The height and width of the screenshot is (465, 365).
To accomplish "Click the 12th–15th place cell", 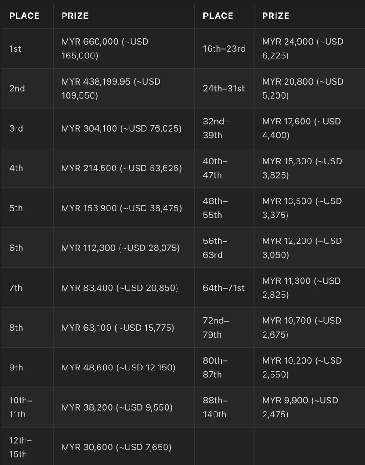I will coord(27,446).
